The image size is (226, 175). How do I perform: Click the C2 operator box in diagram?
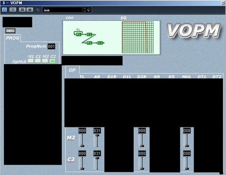pos(100,43)
